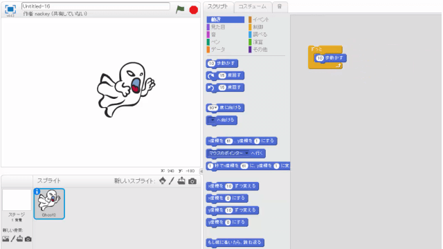
Task: Click the 10歩動かす palette block
Action: [221, 64]
